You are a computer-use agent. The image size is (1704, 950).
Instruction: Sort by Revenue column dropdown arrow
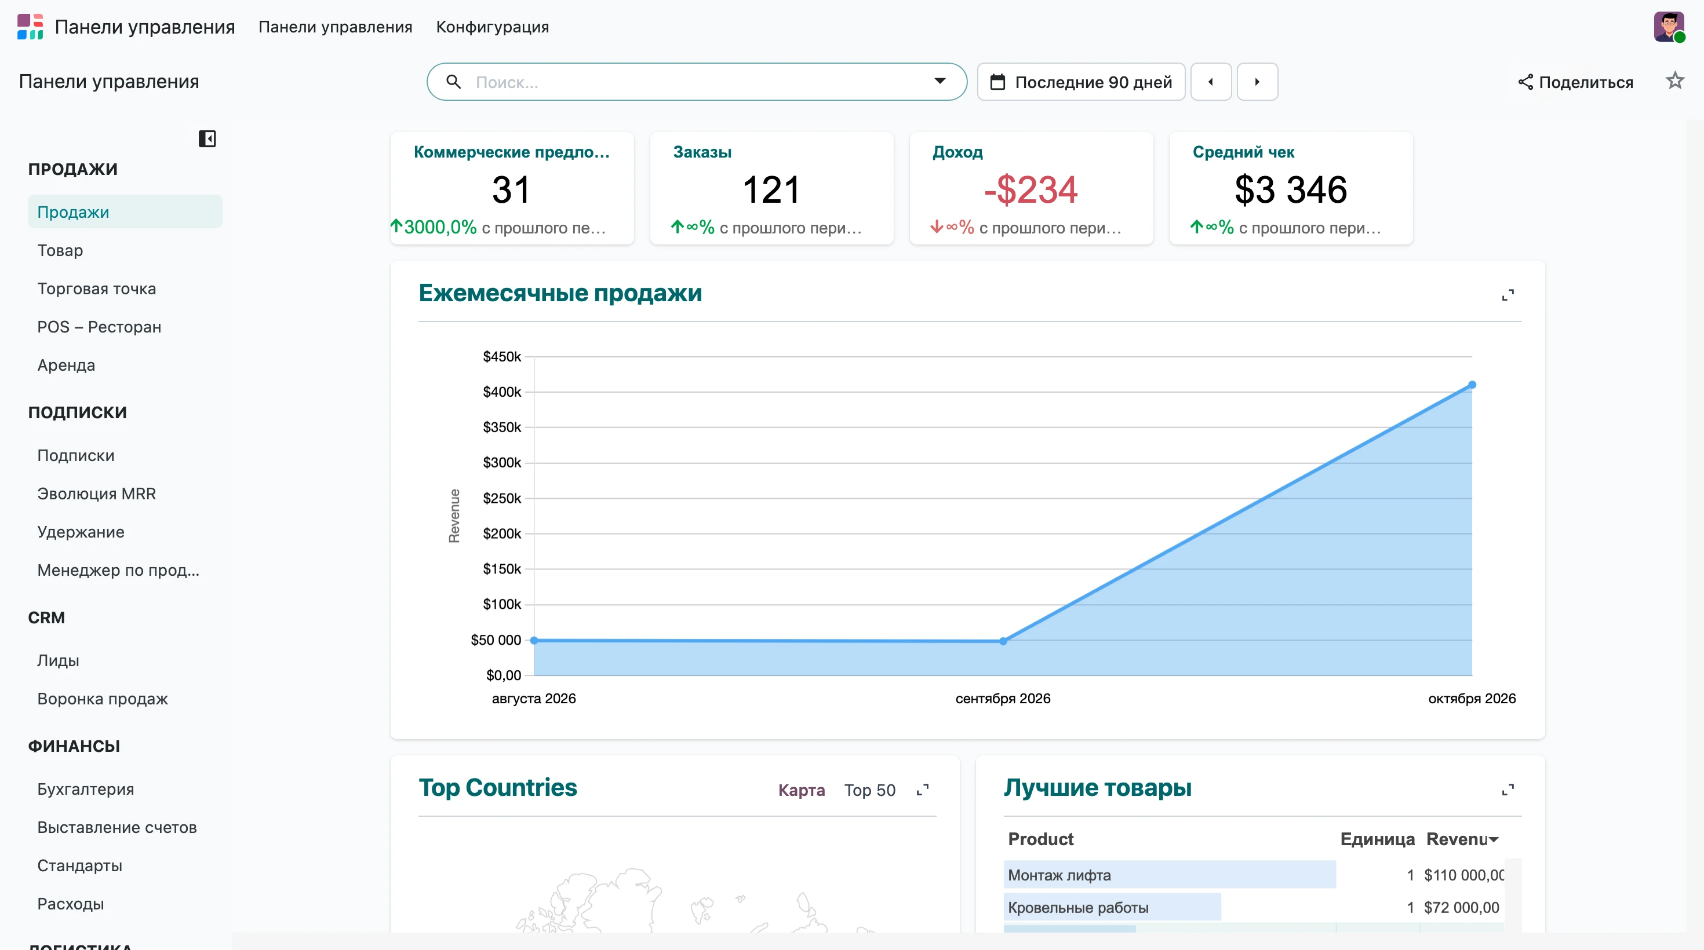(x=1493, y=839)
